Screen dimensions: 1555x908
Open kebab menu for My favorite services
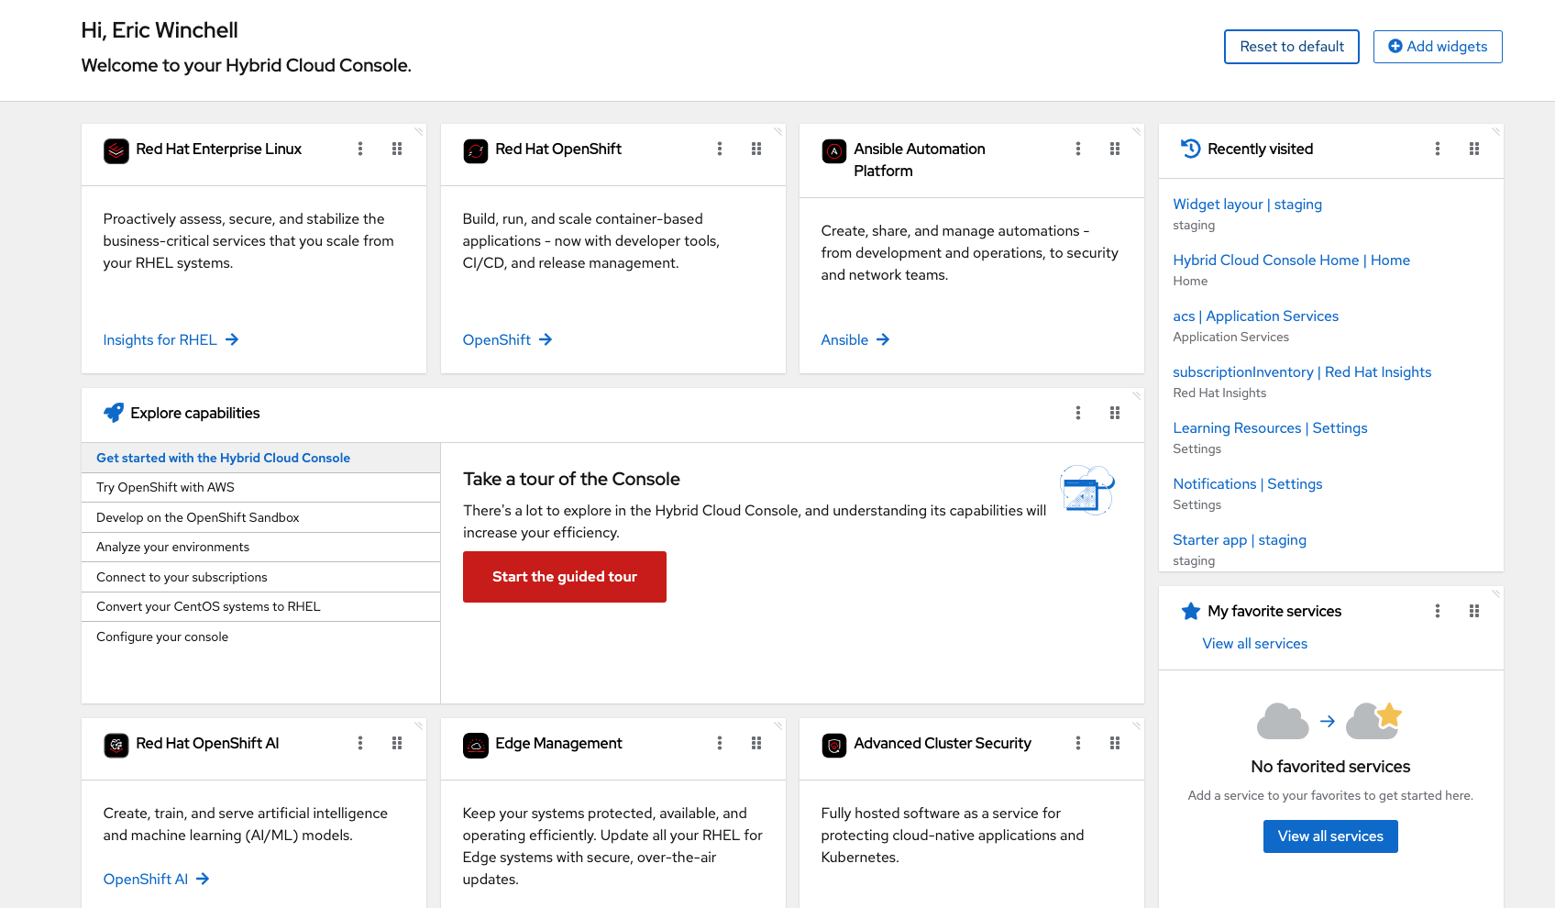pos(1438,611)
